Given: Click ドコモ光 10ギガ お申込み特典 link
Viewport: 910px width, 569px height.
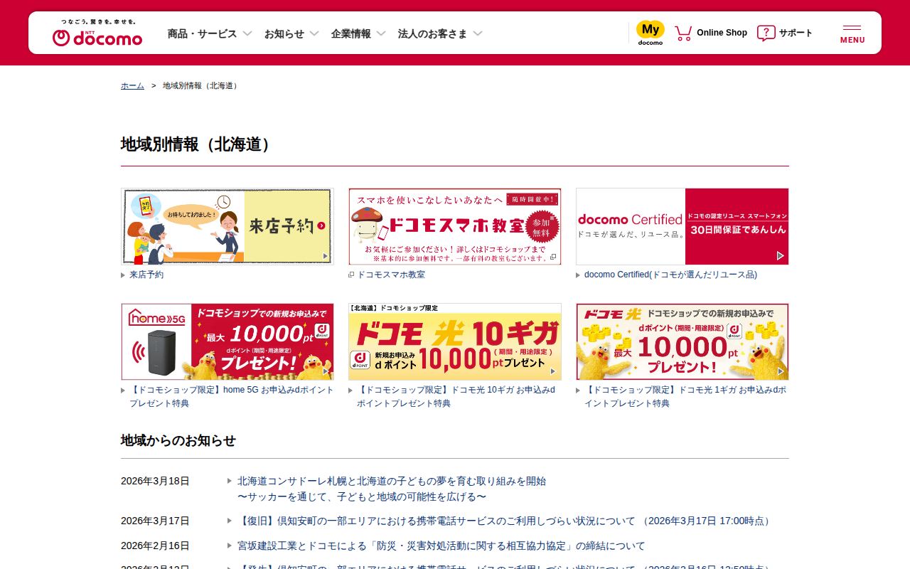Looking at the screenshot, I should [456, 397].
